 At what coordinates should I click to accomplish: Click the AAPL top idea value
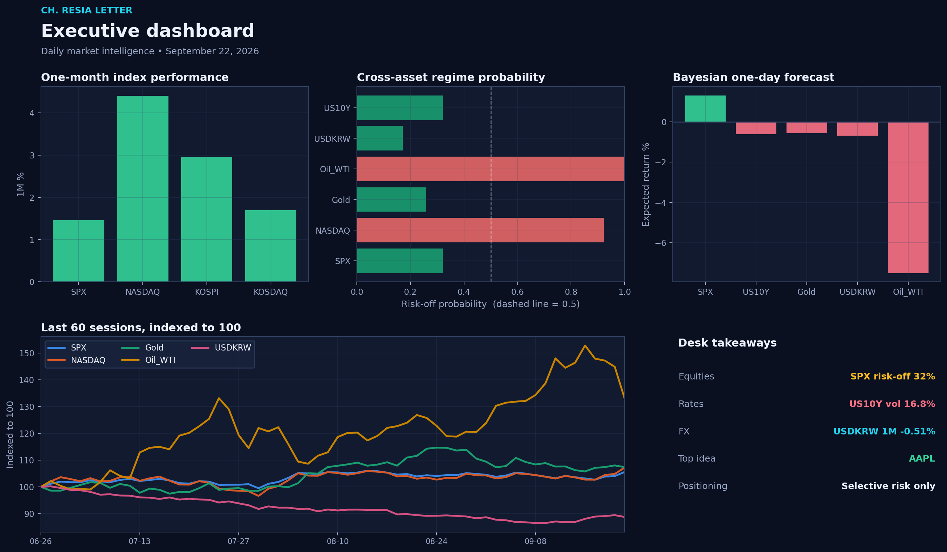click(922, 459)
